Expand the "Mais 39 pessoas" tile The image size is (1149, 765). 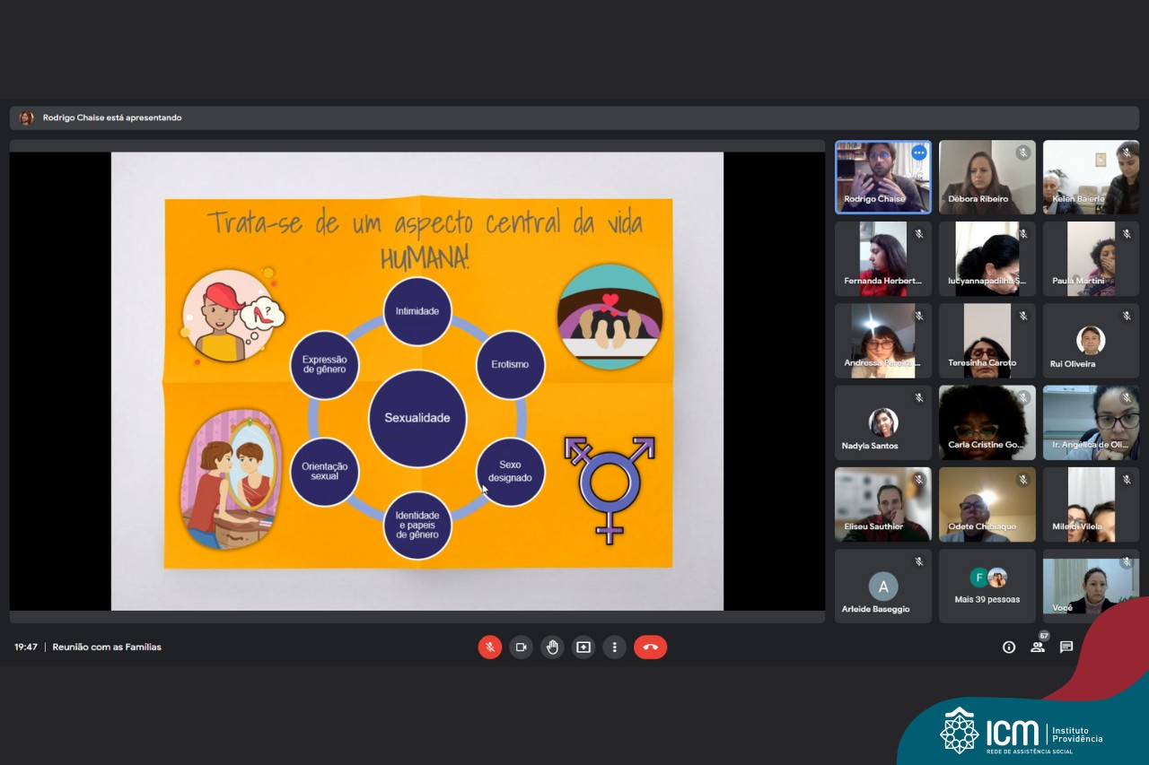pyautogui.click(x=987, y=587)
